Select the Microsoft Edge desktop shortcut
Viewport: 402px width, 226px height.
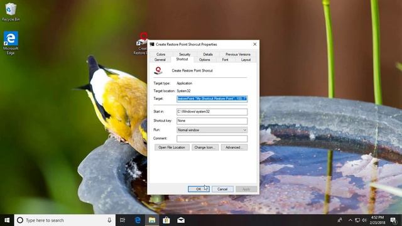pos(11,43)
